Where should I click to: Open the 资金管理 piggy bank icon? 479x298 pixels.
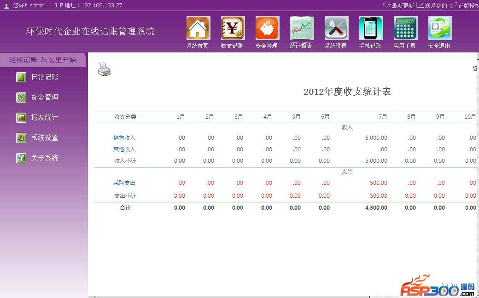pos(267,28)
